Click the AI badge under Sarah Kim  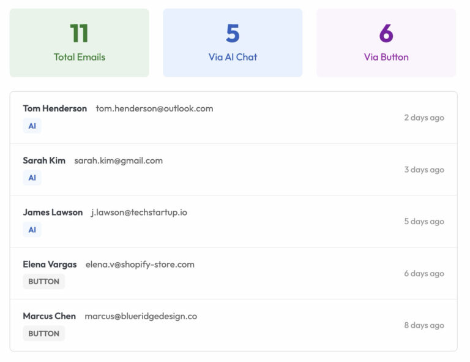pos(32,178)
